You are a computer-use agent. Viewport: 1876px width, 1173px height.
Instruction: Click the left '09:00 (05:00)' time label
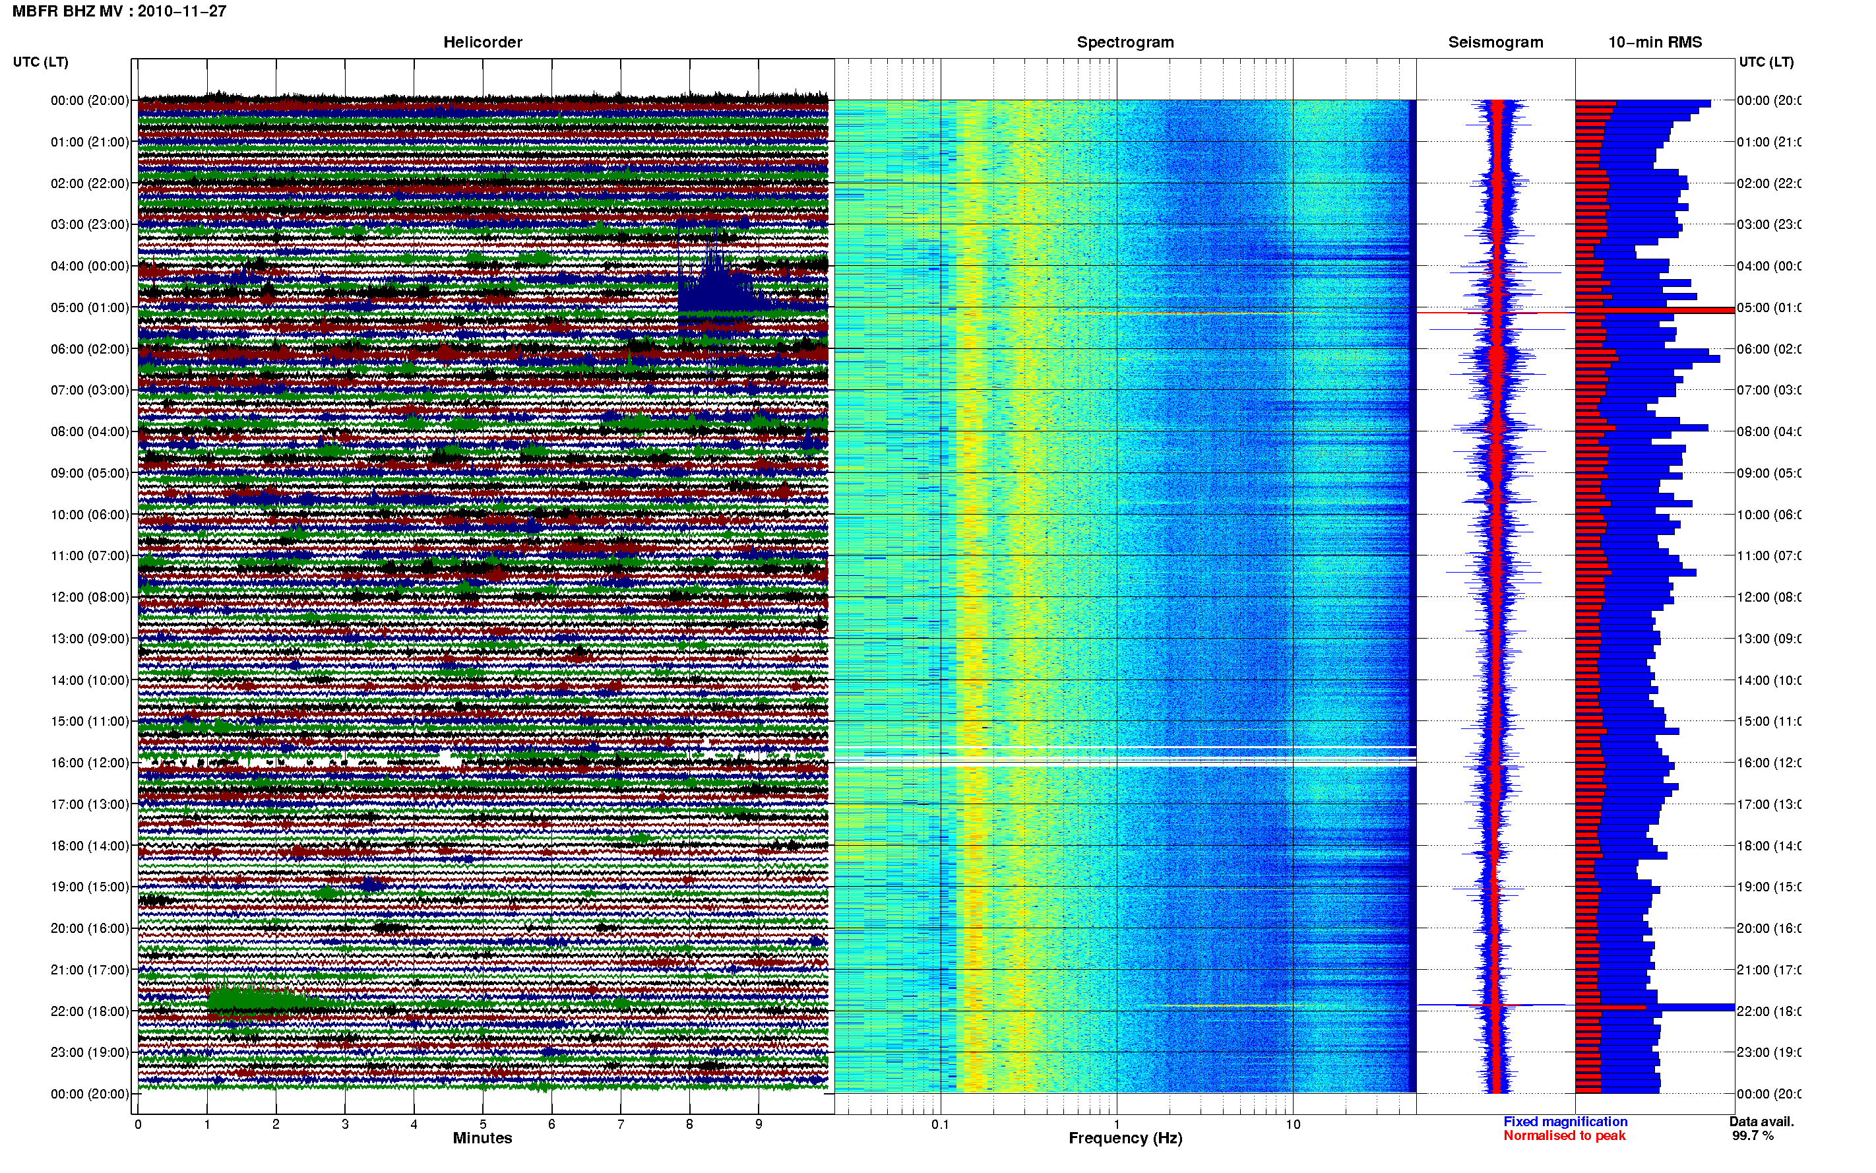(x=90, y=472)
